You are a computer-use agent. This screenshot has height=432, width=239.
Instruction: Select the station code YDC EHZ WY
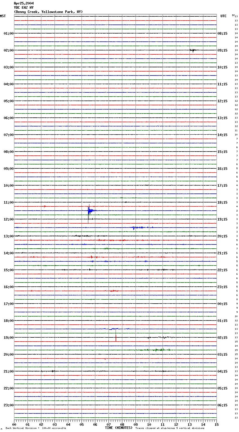tap(24, 8)
